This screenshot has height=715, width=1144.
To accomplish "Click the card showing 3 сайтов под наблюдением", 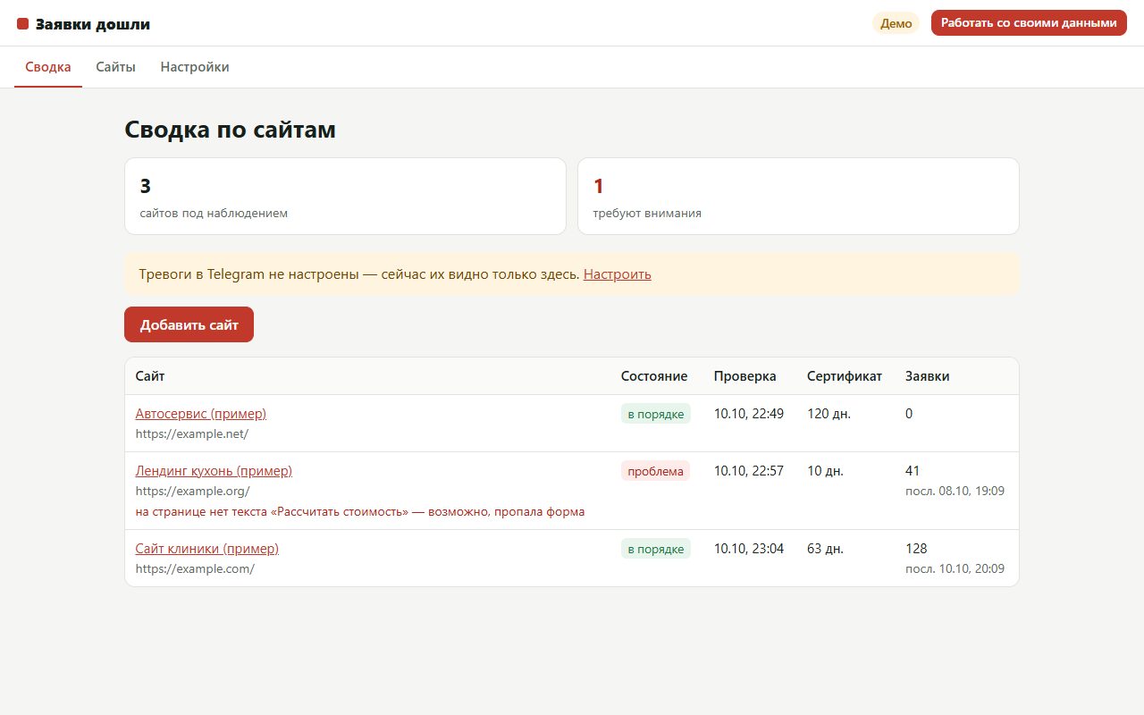I will click(x=345, y=197).
